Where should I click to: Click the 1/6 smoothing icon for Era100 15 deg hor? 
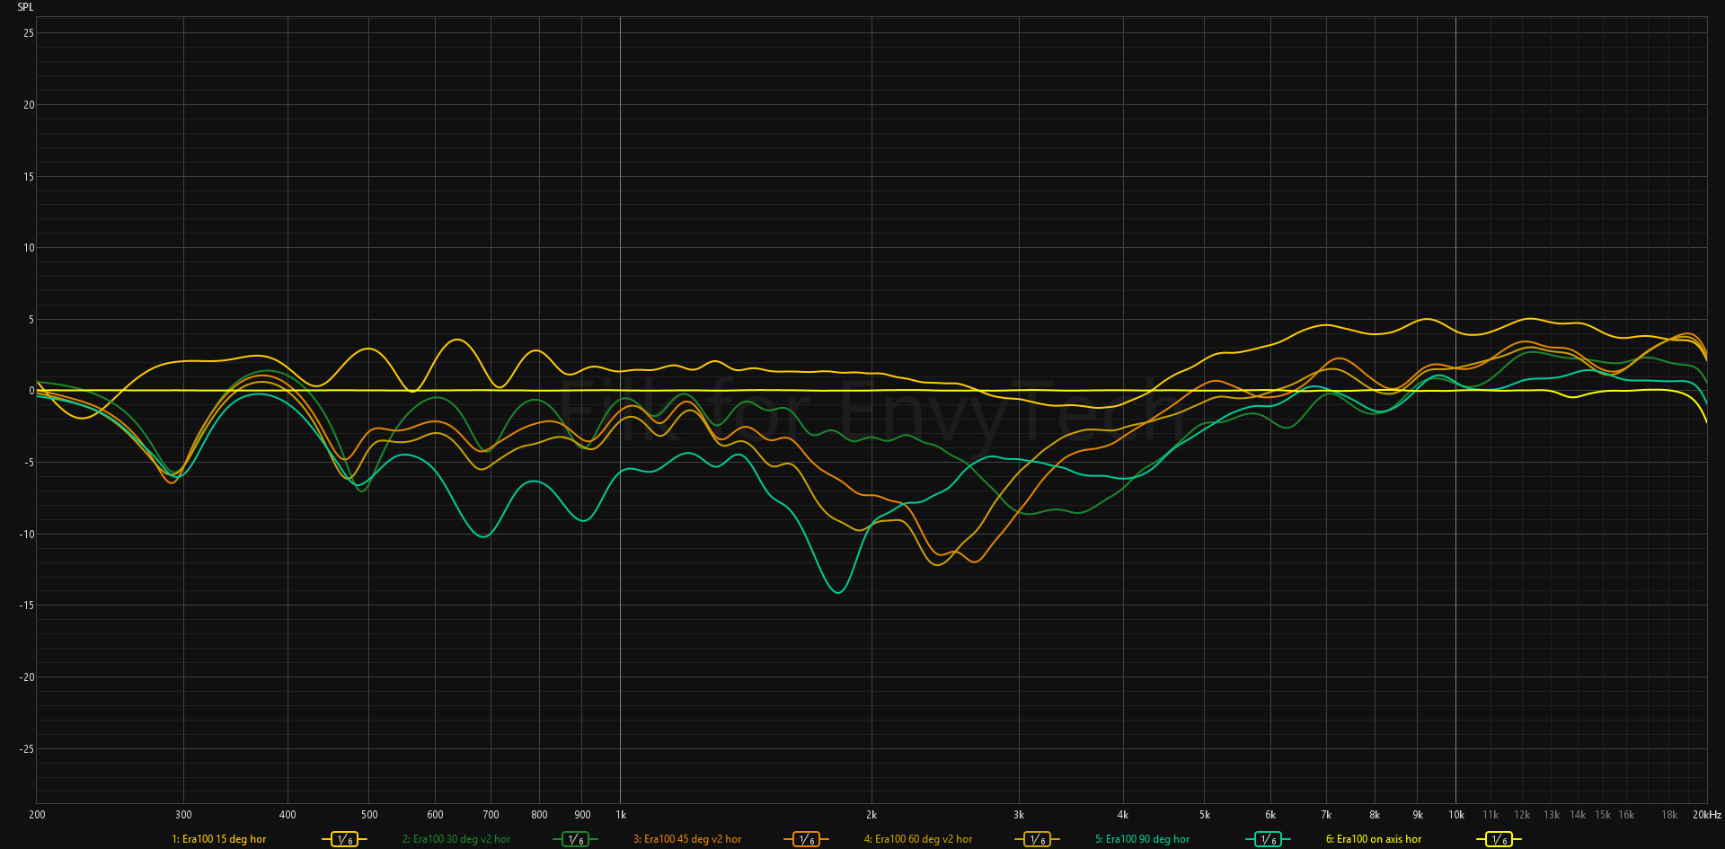tap(344, 839)
